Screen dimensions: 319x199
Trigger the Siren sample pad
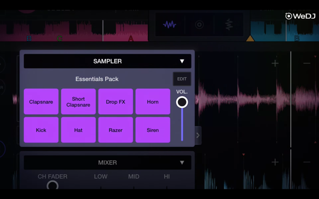coord(153,130)
